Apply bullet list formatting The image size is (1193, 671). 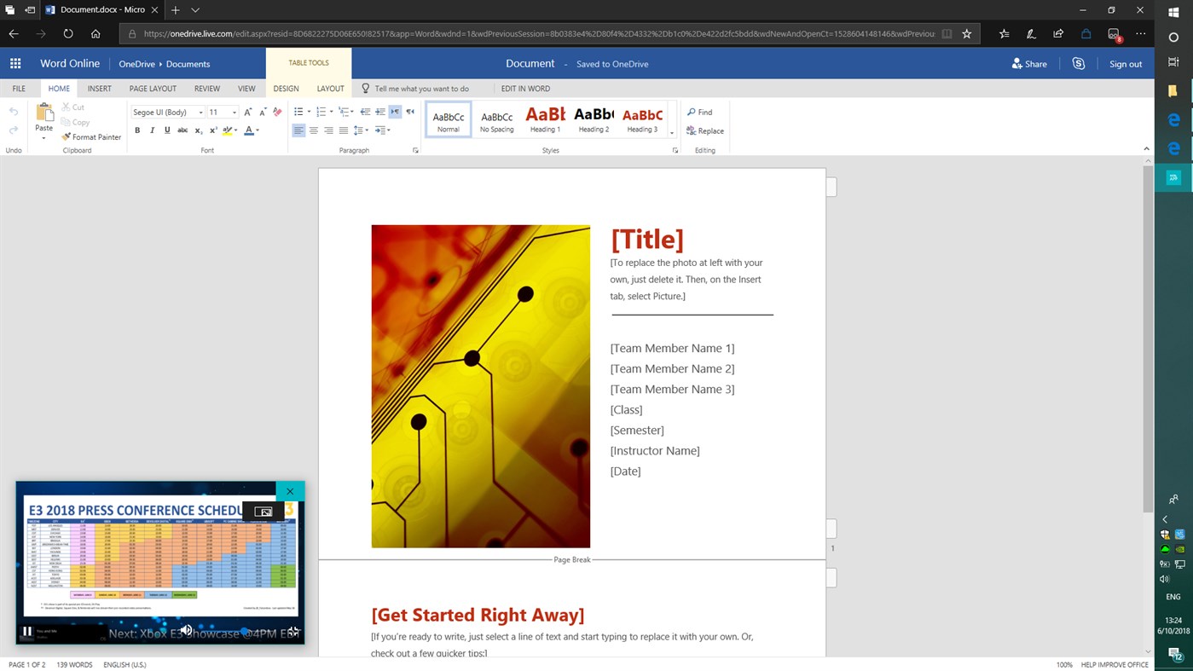click(x=298, y=111)
